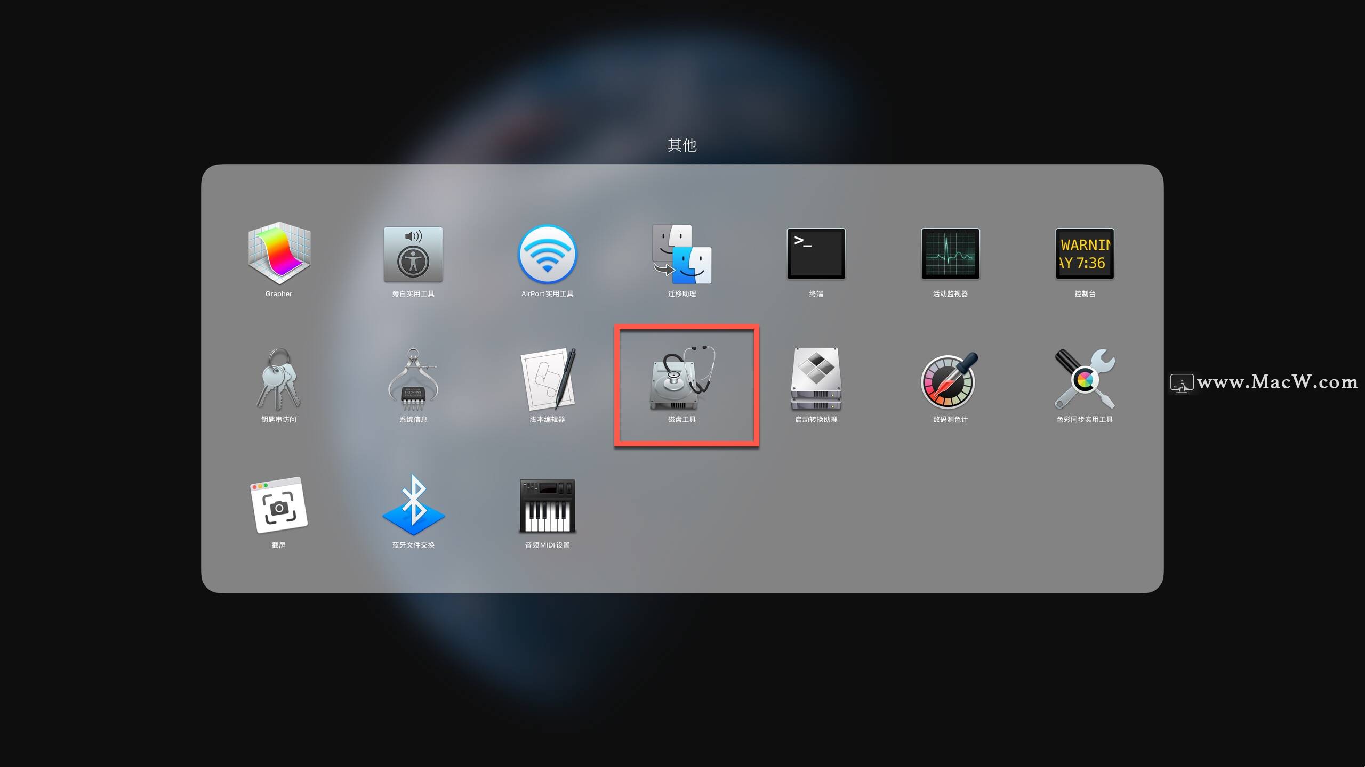Open Keychain Access (钥匙串访问)
The height and width of the screenshot is (767, 1365).
point(279,379)
